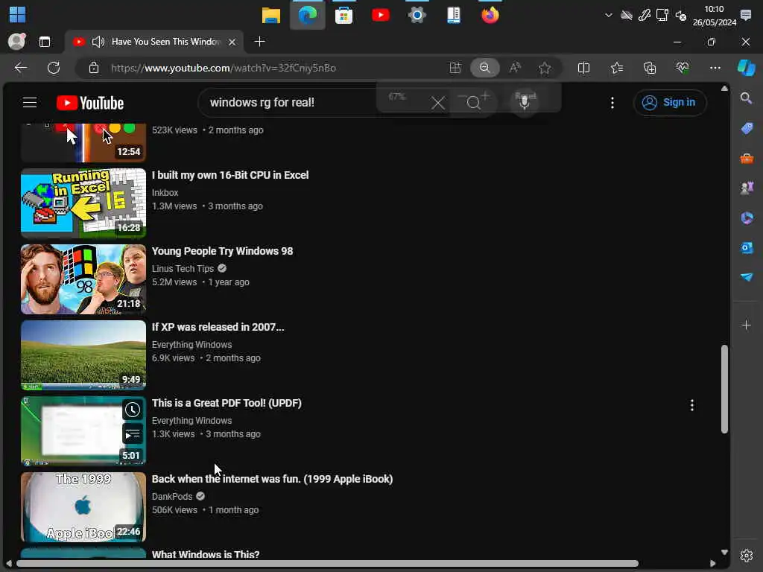This screenshot has height=572, width=763.
Task: Click the address bar URL
Action: [224, 68]
